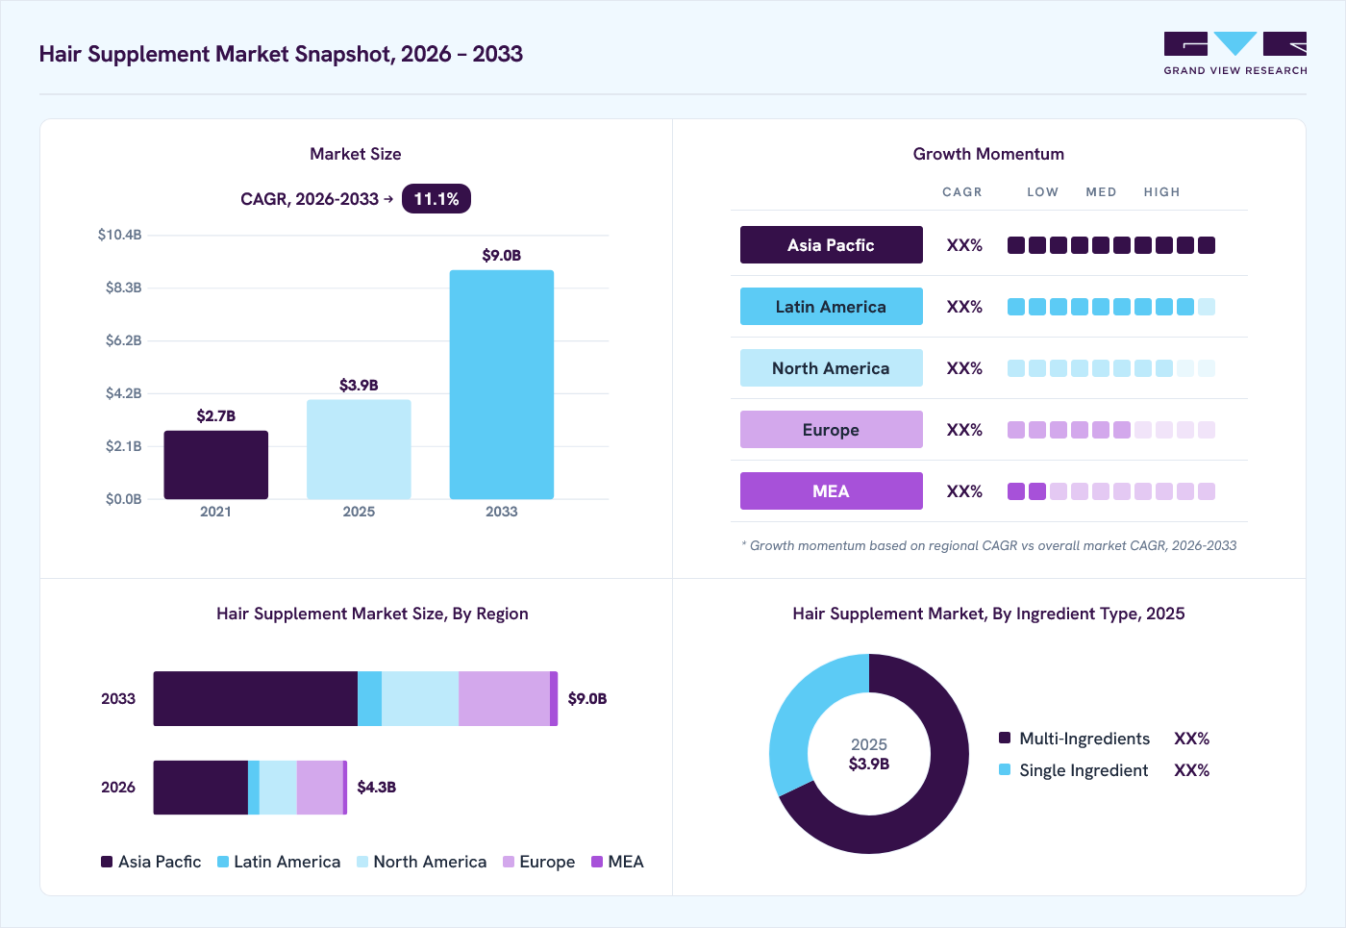Click North America segment of 2033 bar
1346x928 pixels.
pyautogui.click(x=420, y=698)
